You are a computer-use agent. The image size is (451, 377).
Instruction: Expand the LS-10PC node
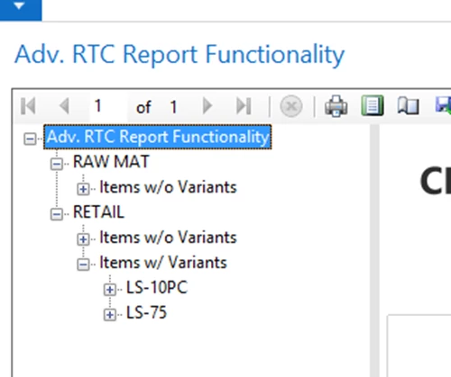pyautogui.click(x=109, y=290)
